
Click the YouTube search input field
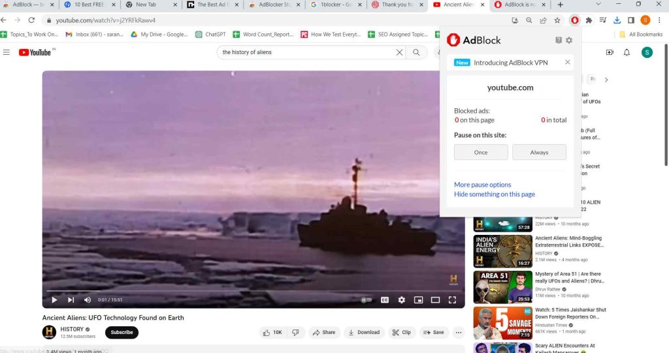pyautogui.click(x=307, y=52)
